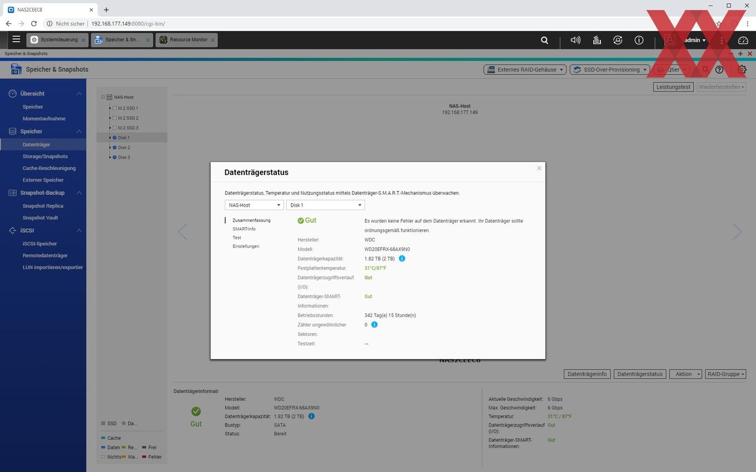Switch to Test tab in dialog
Viewport: 756px width, 472px height.
point(237,238)
